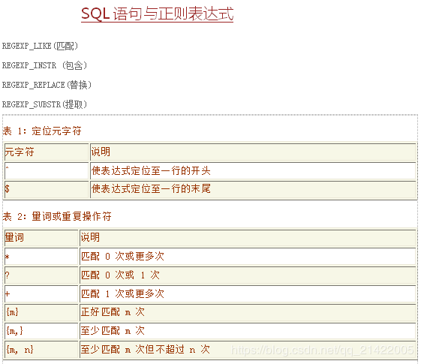Click the 至少匹配 m 次 description cell
Viewport: 421px width, 364px height.
(248, 331)
